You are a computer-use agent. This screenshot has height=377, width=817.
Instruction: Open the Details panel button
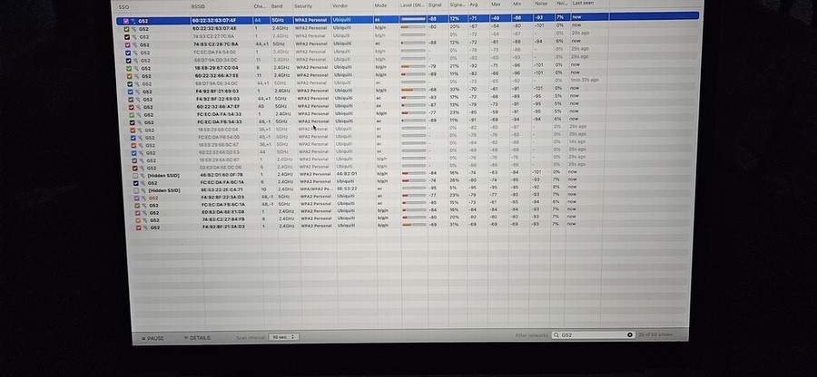(x=196, y=337)
